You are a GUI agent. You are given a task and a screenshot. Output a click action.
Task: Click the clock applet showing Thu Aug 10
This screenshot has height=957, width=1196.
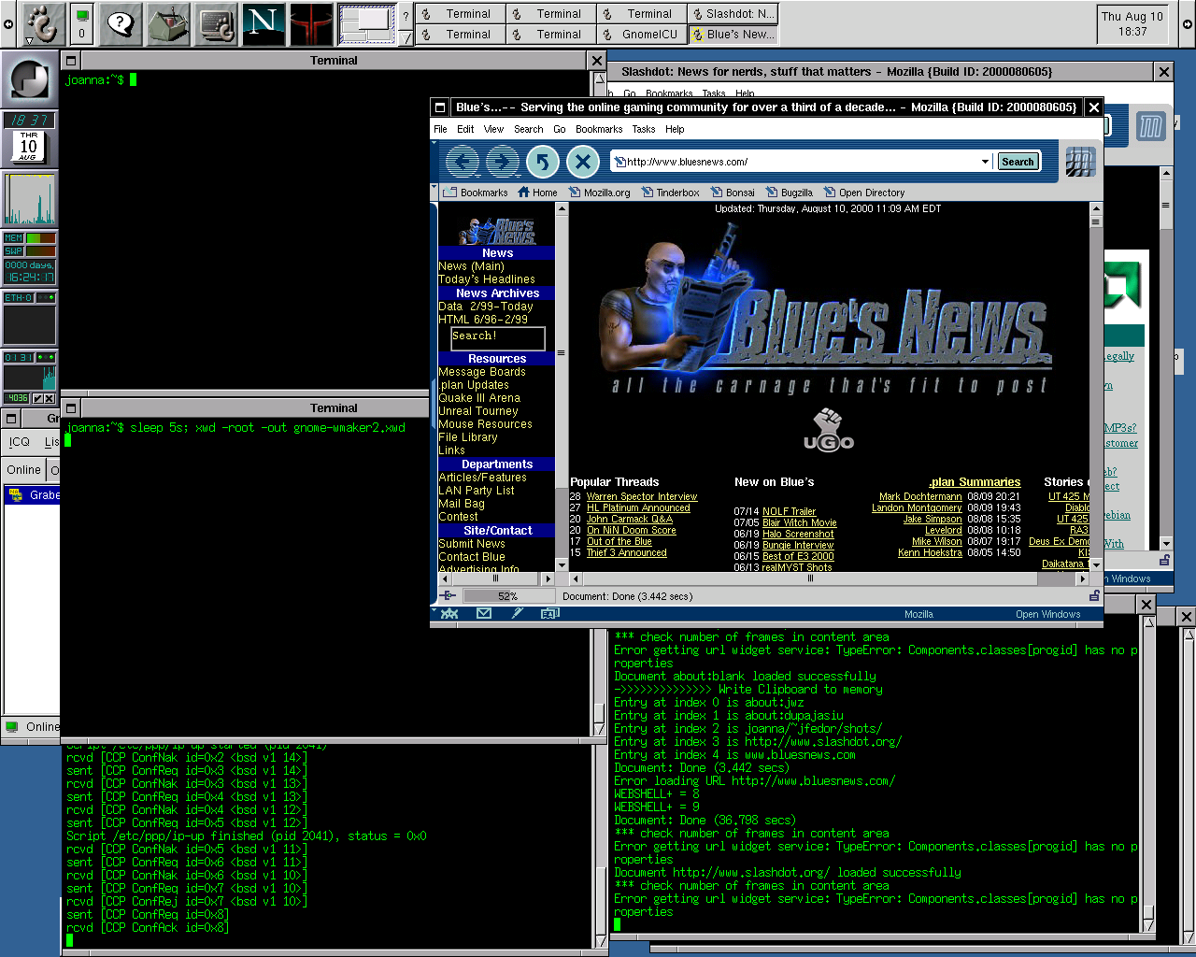tap(1132, 23)
